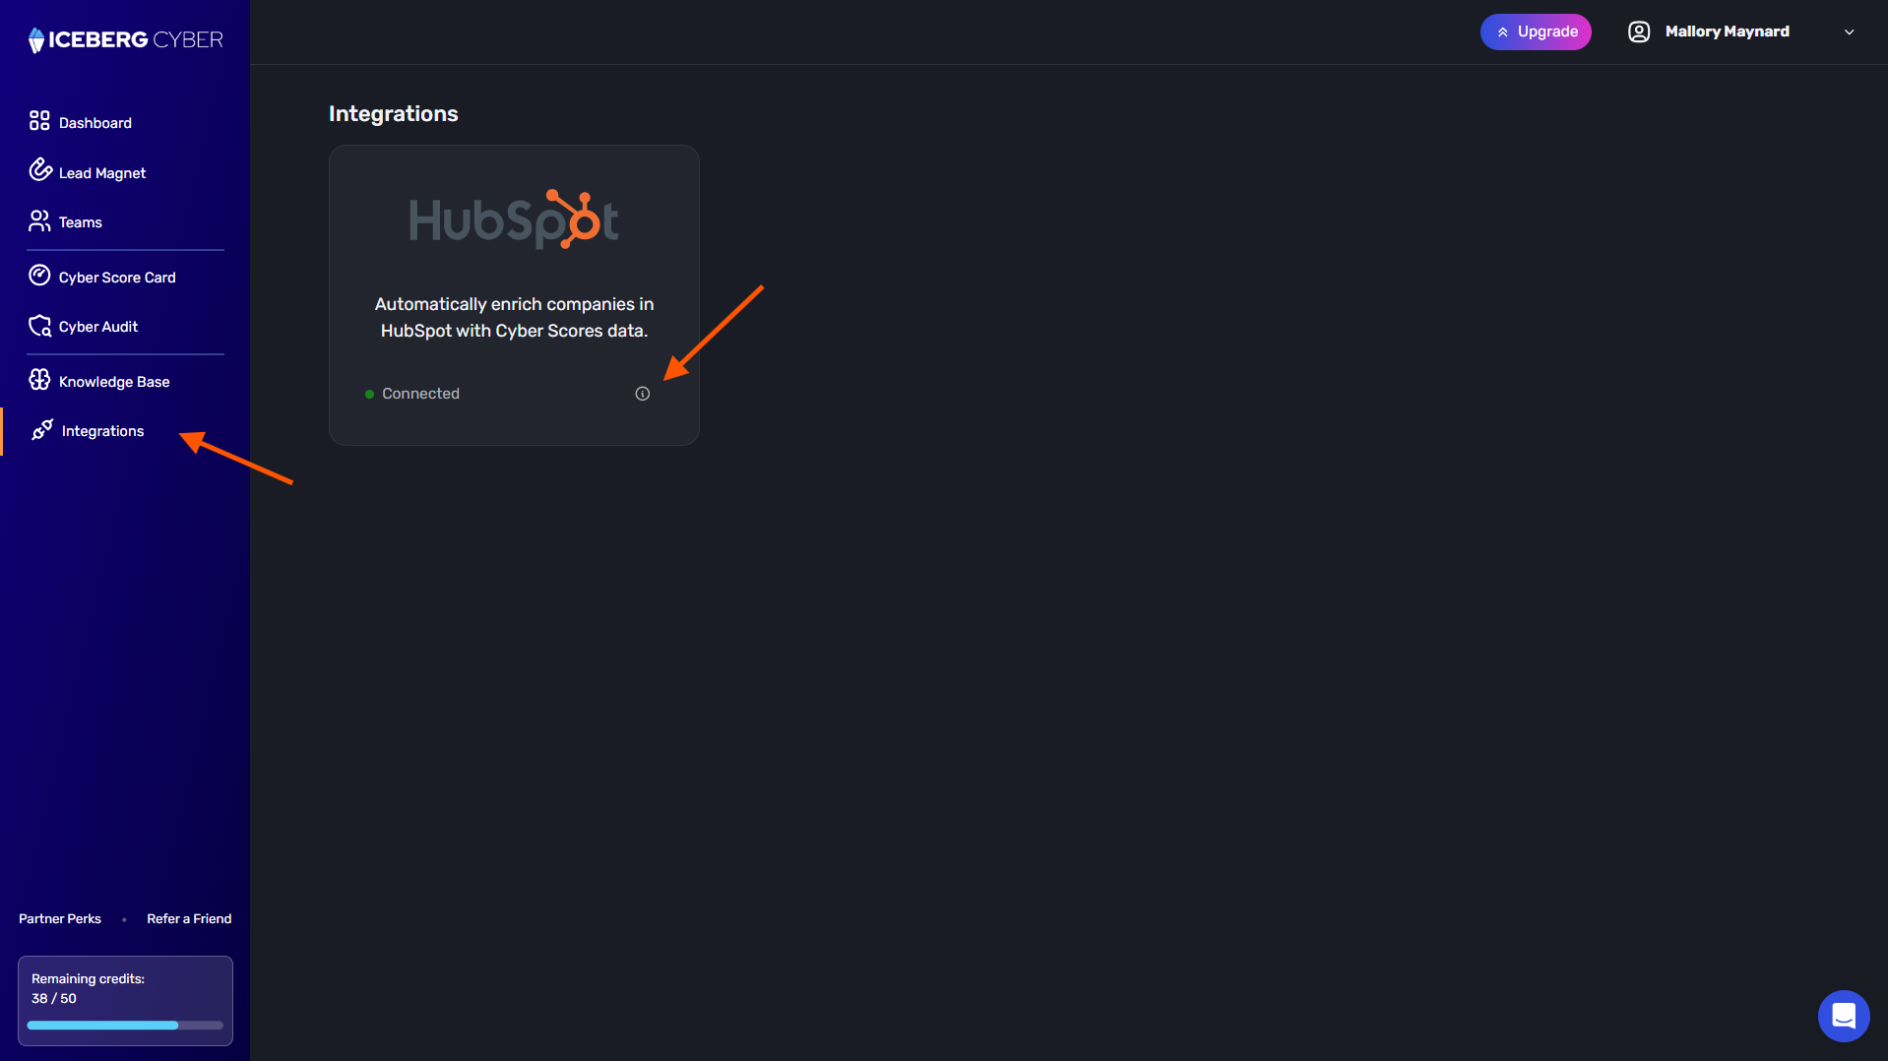Click the Cyber Score Card gauge icon
Image resolution: width=1888 pixels, height=1061 pixels.
pyautogui.click(x=39, y=276)
